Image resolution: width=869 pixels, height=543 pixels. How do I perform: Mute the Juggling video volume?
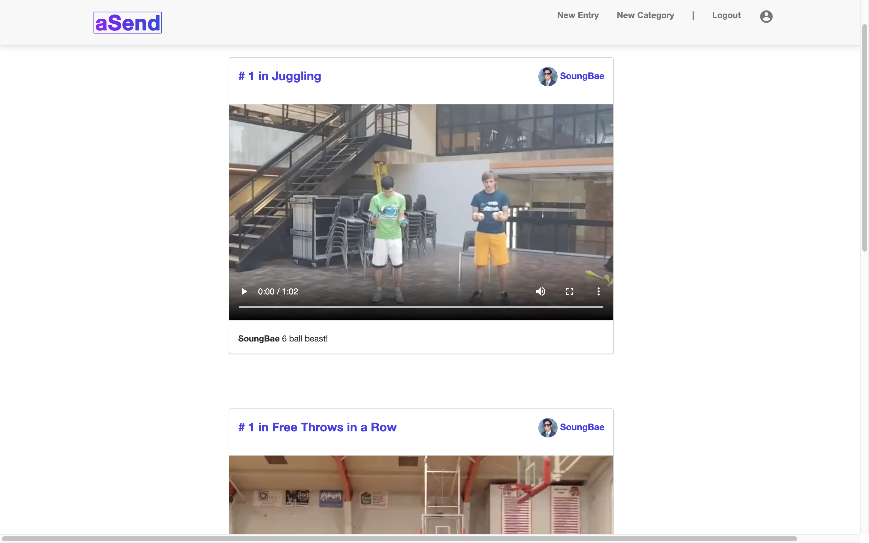point(540,291)
